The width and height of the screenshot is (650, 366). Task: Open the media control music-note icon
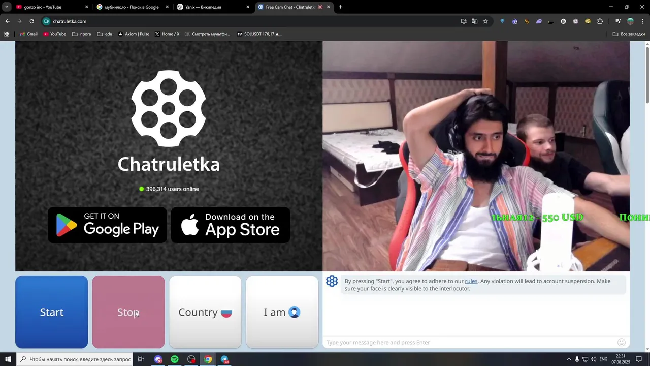pyautogui.click(x=618, y=21)
